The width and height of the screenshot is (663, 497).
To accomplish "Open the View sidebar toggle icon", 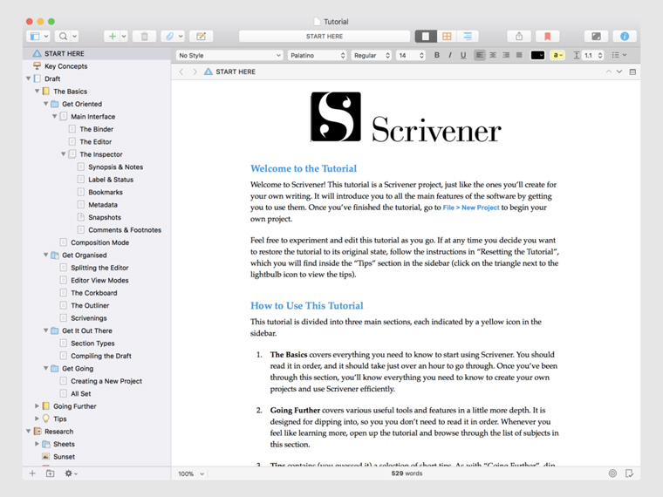I will pyautogui.click(x=35, y=37).
